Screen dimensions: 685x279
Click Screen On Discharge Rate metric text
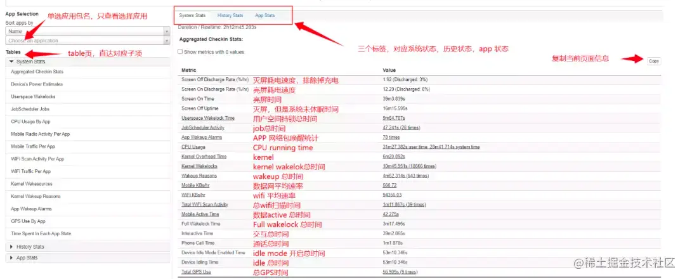215,89
